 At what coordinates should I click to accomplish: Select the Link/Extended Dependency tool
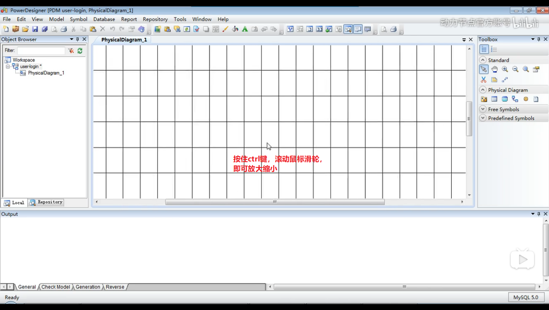point(505,80)
